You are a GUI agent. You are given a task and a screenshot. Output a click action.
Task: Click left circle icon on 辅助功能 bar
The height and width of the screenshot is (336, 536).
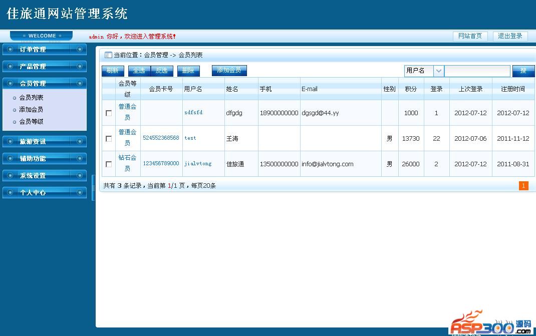pos(10,158)
